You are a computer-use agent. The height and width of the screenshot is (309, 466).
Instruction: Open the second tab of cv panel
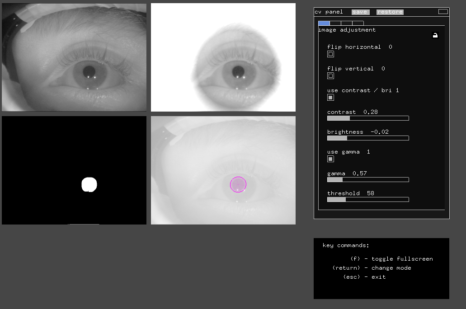(335, 23)
